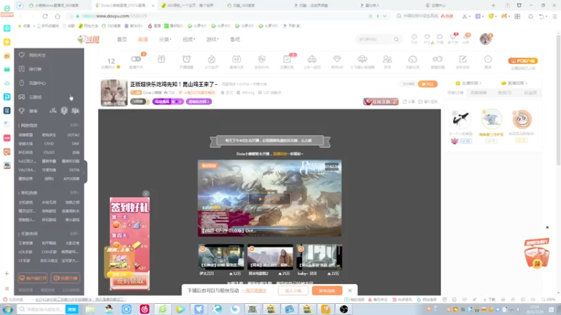This screenshot has width=561, height=315.
Task: Click the 签到领取 button on the promo card
Action: pos(130,281)
